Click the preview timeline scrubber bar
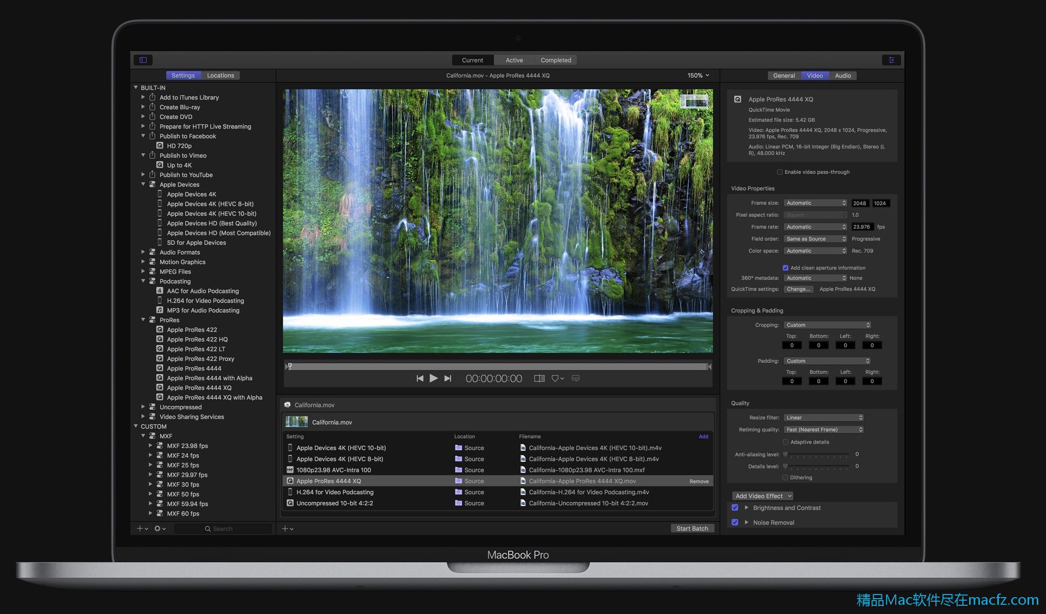1046x614 pixels. pos(498,366)
